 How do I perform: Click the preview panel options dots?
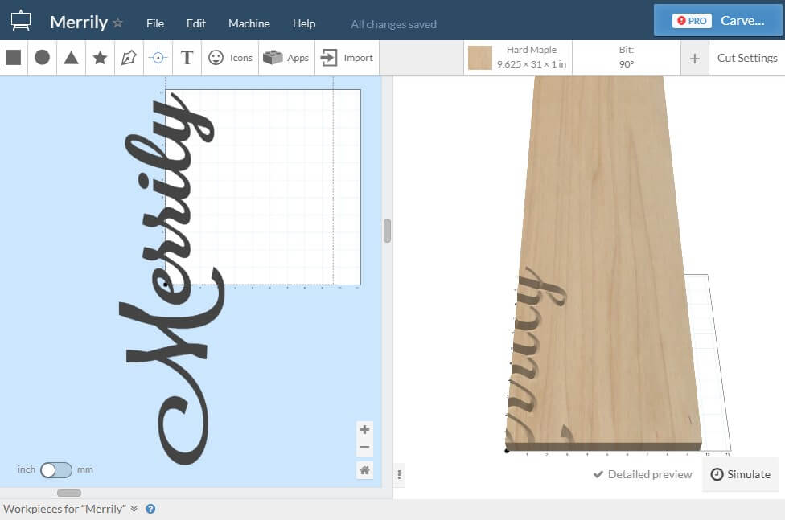399,474
